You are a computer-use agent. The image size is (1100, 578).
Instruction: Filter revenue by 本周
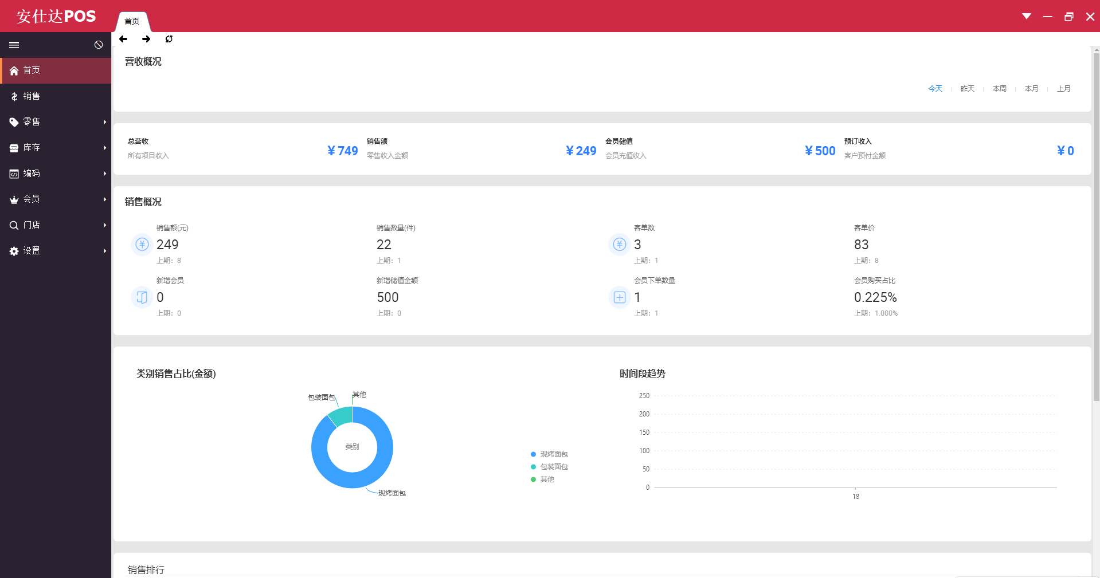[1000, 89]
